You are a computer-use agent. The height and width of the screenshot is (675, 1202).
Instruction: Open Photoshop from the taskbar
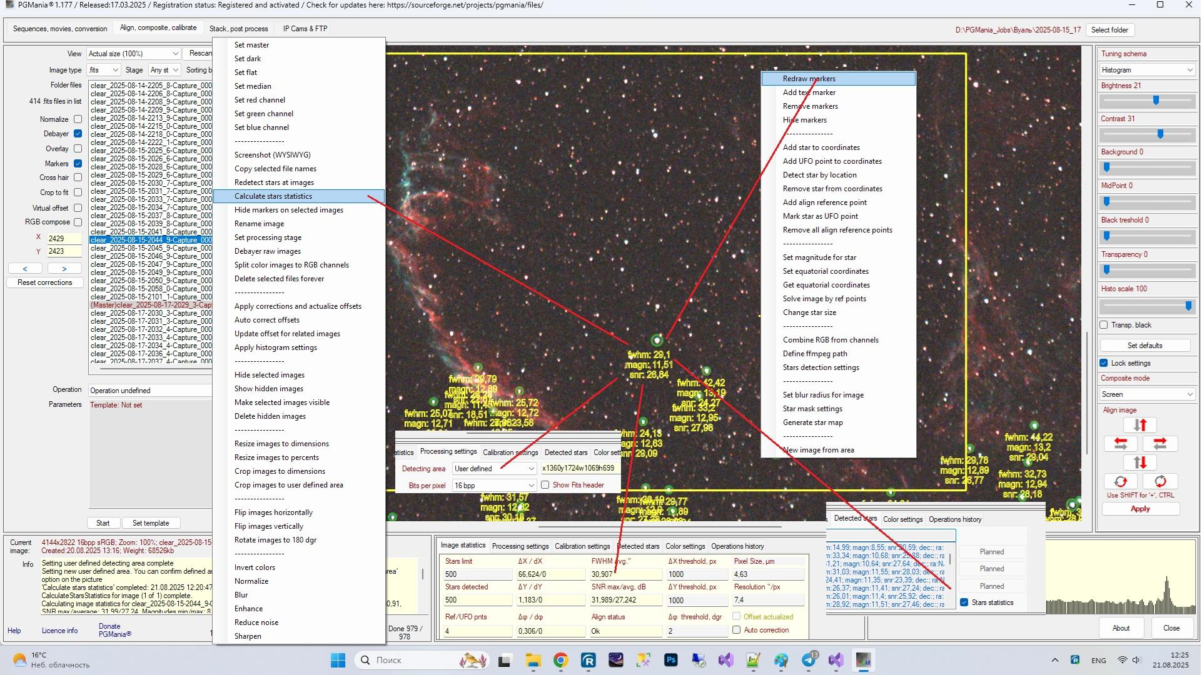point(671,660)
